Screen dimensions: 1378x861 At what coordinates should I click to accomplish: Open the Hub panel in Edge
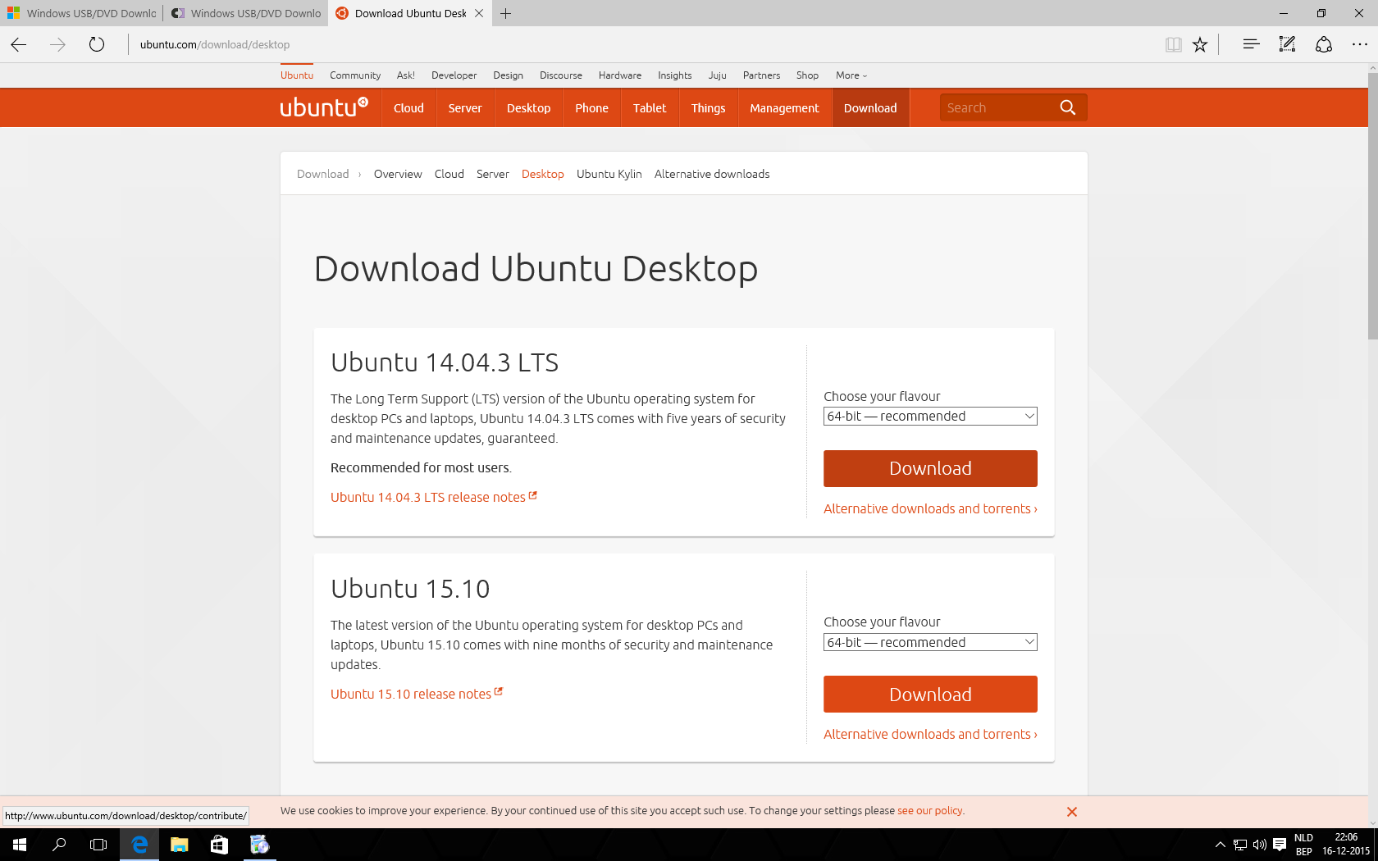tap(1250, 44)
